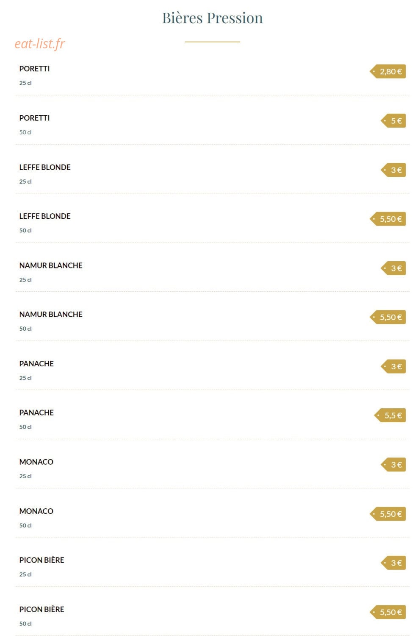415x636 pixels.
Task: Click the Picon Bière 50 cl price tag
Action: 387,612
